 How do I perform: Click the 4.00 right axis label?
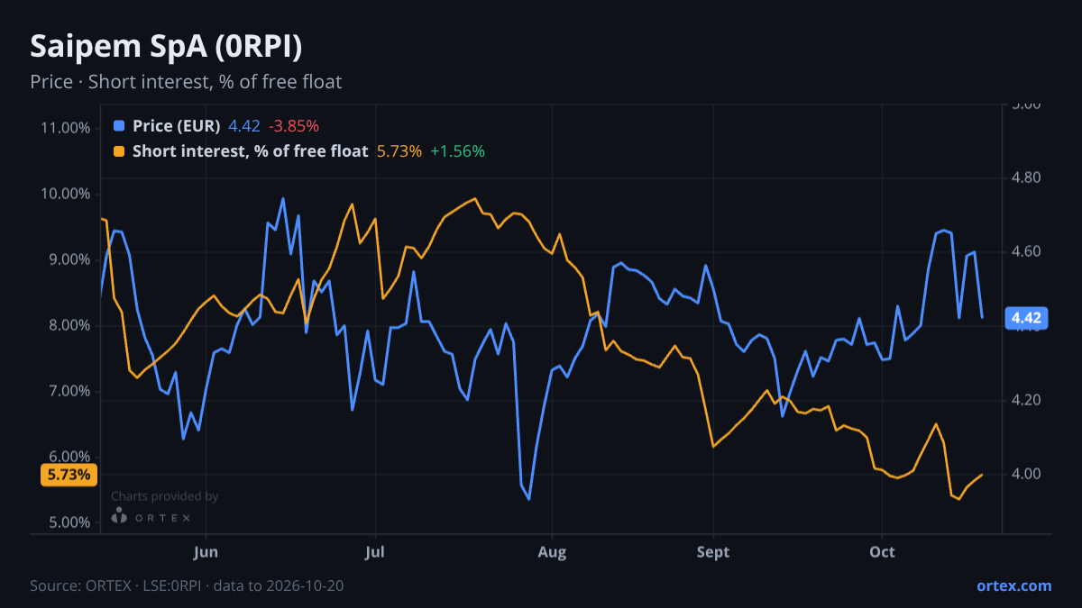(x=1026, y=474)
